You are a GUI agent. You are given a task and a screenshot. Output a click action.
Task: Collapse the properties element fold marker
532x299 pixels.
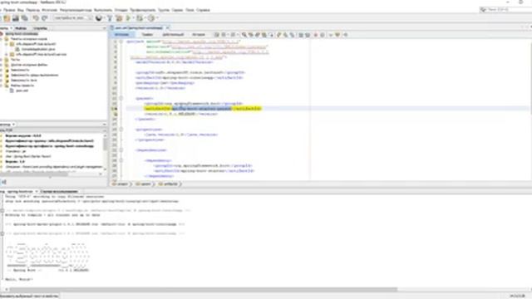tap(121, 130)
